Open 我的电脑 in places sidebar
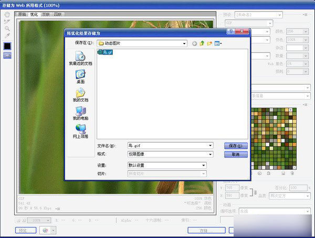315x238 pixels. (80, 113)
